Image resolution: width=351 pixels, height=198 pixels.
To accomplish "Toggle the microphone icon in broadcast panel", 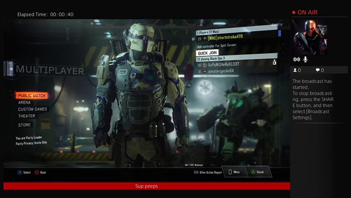I will click(305, 59).
